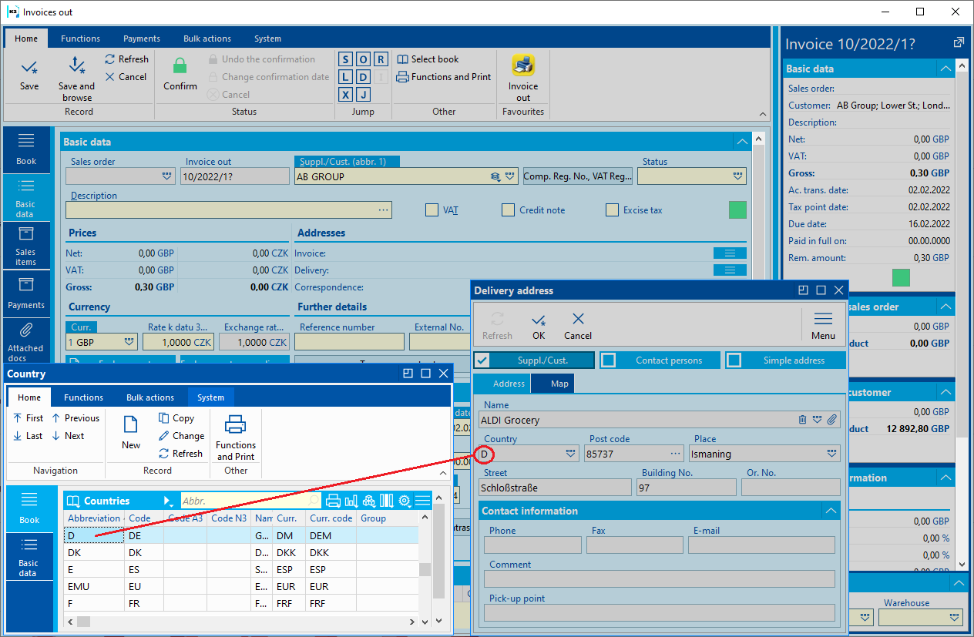Open the Sales order dropdown

167,176
